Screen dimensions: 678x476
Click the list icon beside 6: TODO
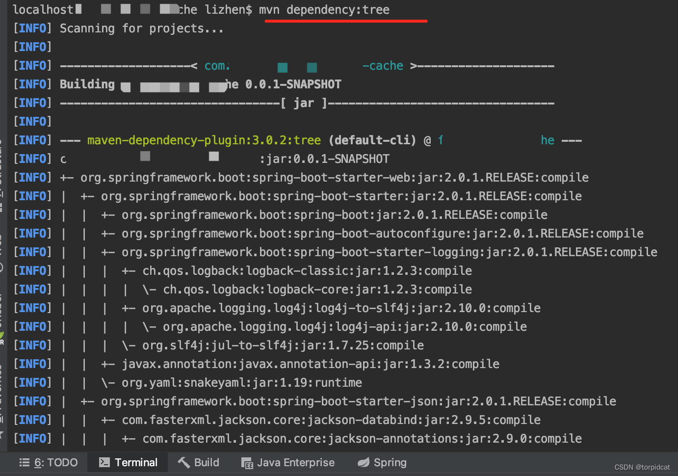click(x=25, y=462)
